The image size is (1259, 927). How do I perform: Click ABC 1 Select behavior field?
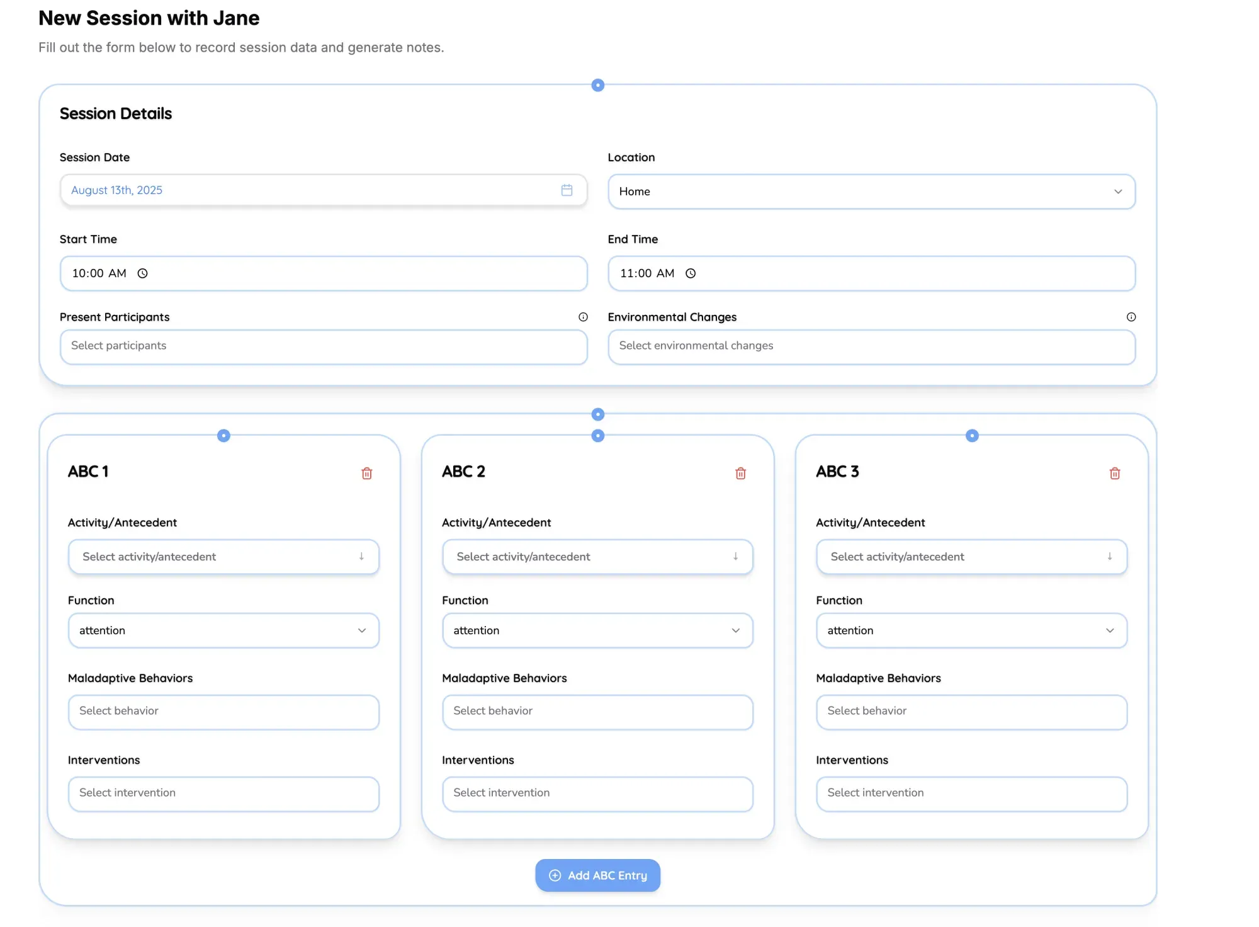[223, 712]
